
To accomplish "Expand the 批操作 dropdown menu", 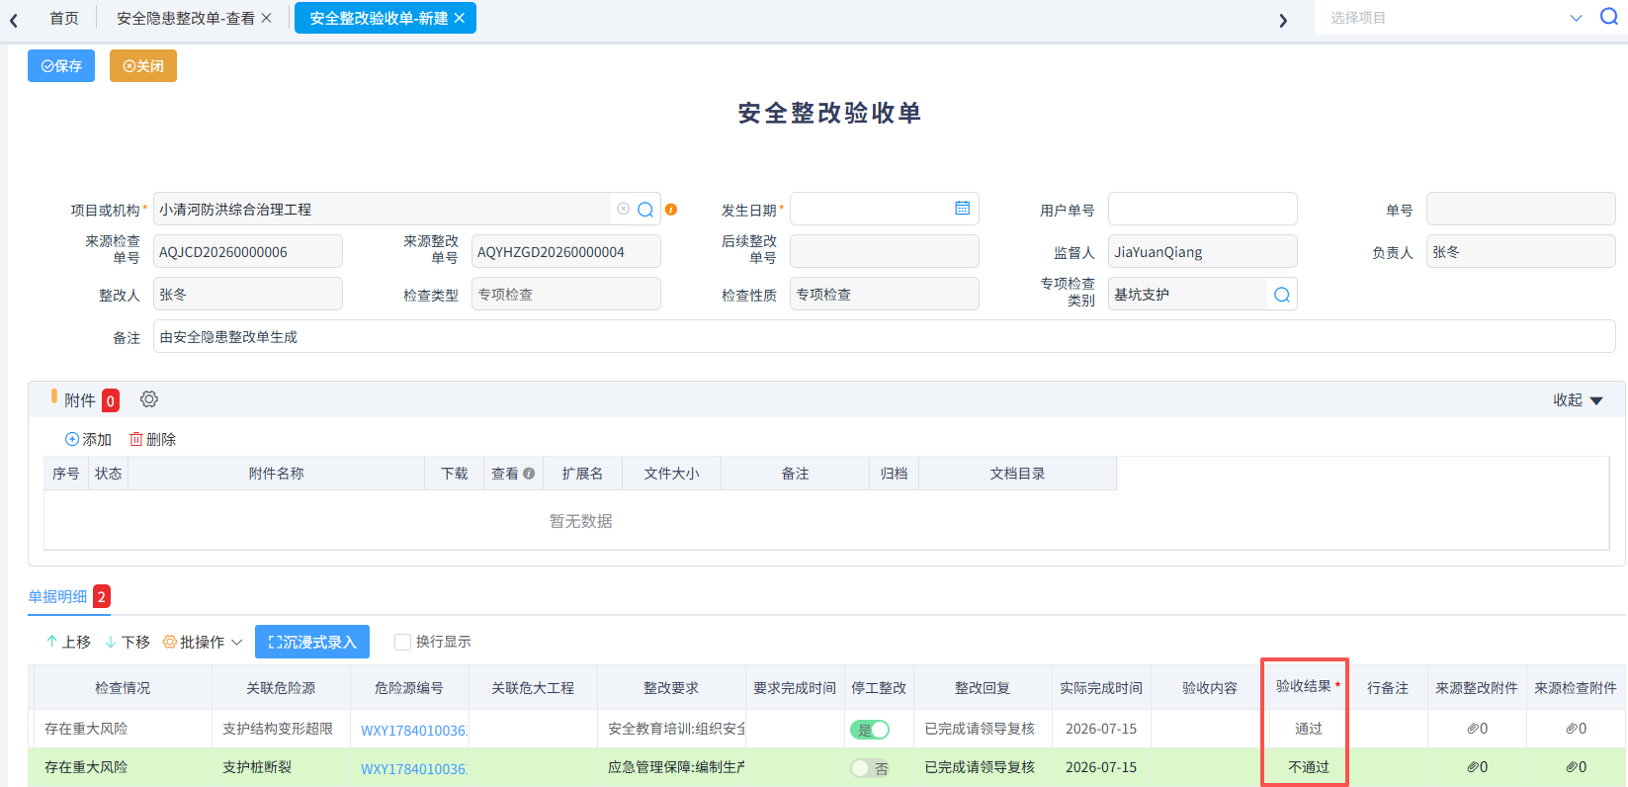I will [x=203, y=642].
